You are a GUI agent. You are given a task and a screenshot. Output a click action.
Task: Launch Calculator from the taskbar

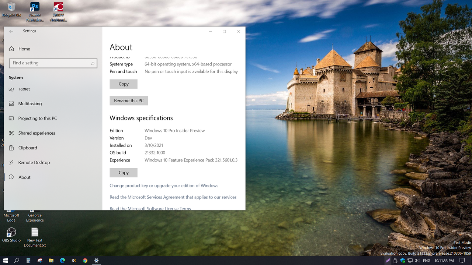[x=28, y=261]
